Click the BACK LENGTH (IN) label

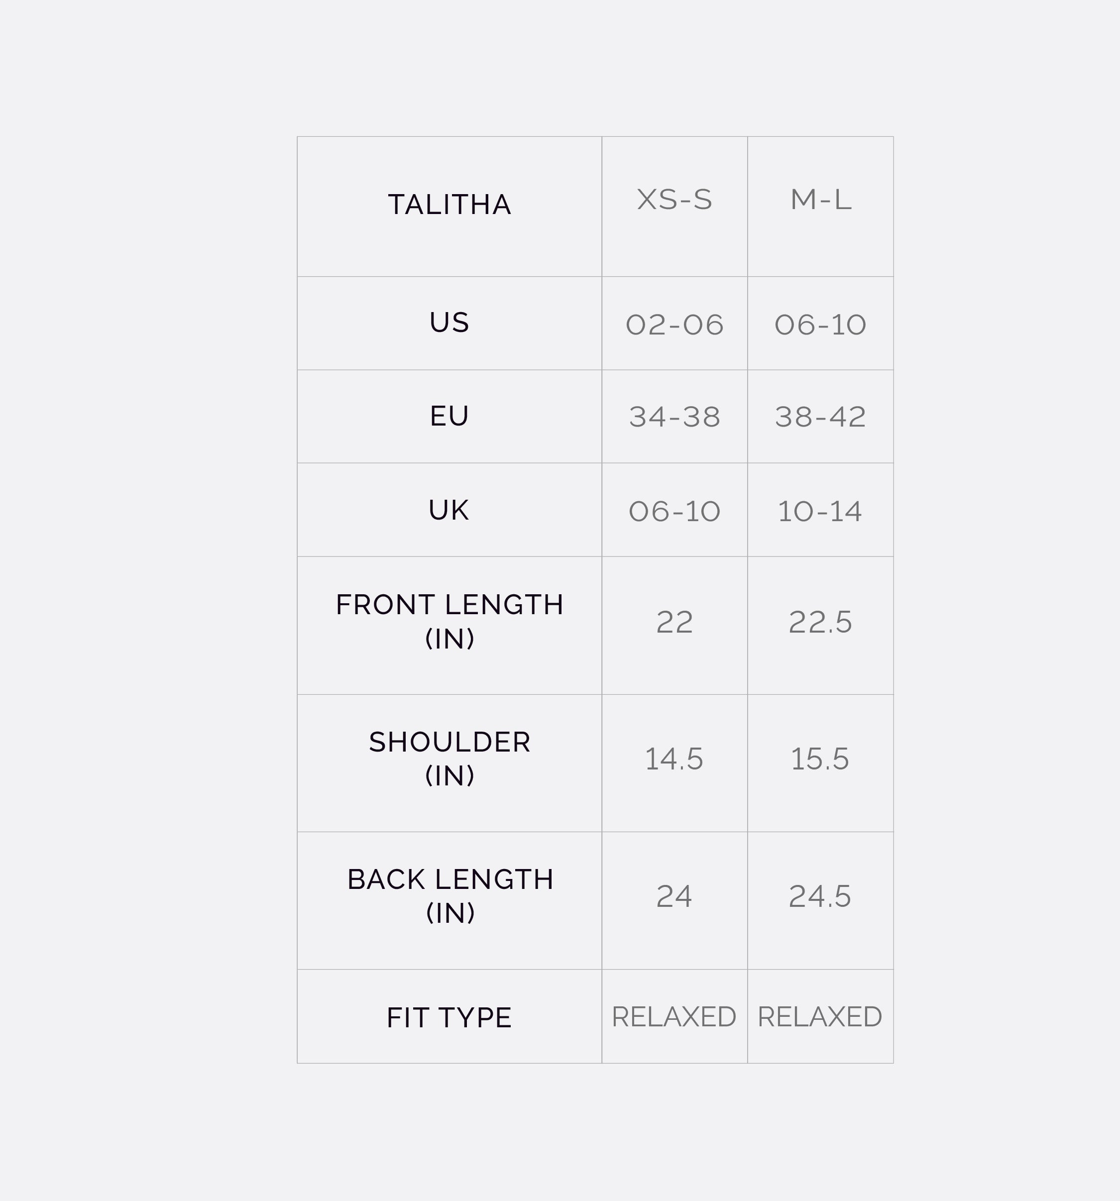click(x=449, y=896)
